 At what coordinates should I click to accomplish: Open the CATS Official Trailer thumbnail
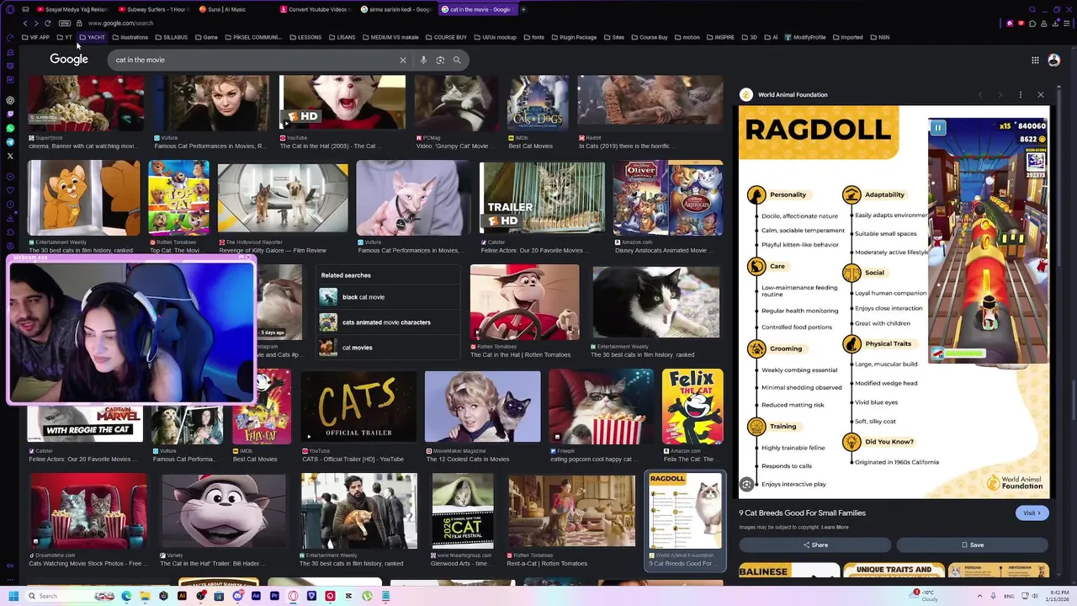point(359,407)
